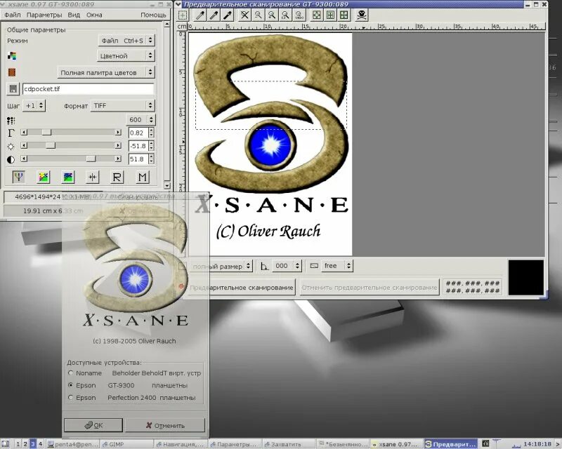Select Epson Perfection 2400 radio button
The image size is (562, 449).
click(x=71, y=397)
